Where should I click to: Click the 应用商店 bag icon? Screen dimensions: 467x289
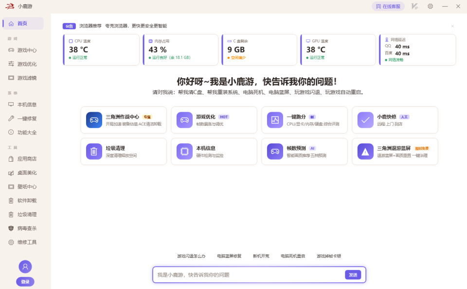click(x=11, y=159)
